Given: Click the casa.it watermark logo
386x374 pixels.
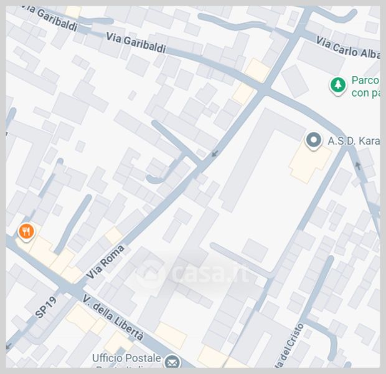Looking at the screenshot, I should tap(192, 272).
